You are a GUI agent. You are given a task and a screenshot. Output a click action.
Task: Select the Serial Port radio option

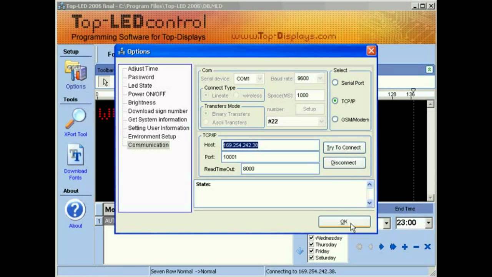335,83
